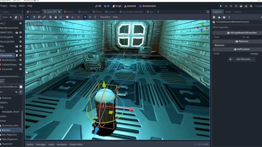Toggle the Use Local Space cube icon

(67, 17)
